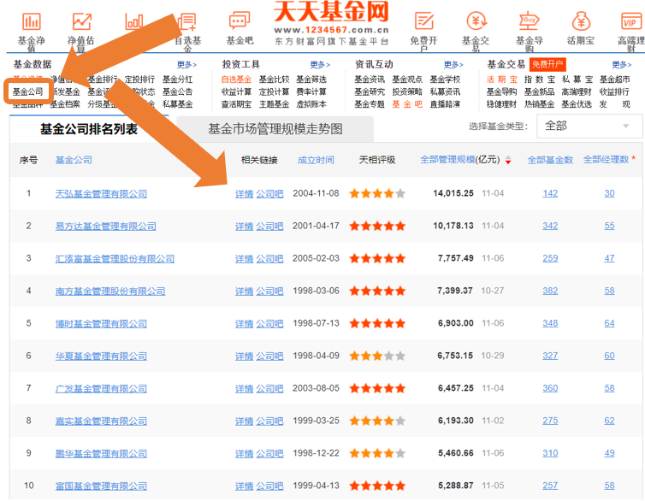Open 公司吧 link for 博时基金管理有限公司
Viewport: 645px width, 501px height.
pos(269,324)
